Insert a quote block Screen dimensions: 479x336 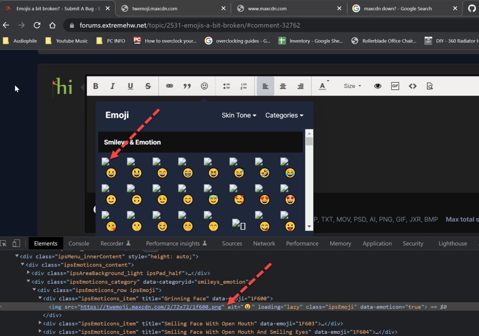pyautogui.click(x=187, y=86)
